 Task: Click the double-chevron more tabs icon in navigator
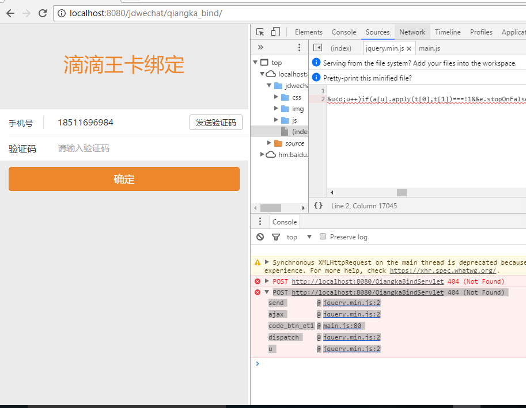(260, 47)
